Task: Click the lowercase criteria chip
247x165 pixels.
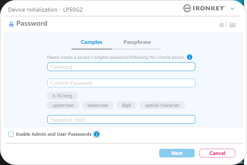Action: 98,105
